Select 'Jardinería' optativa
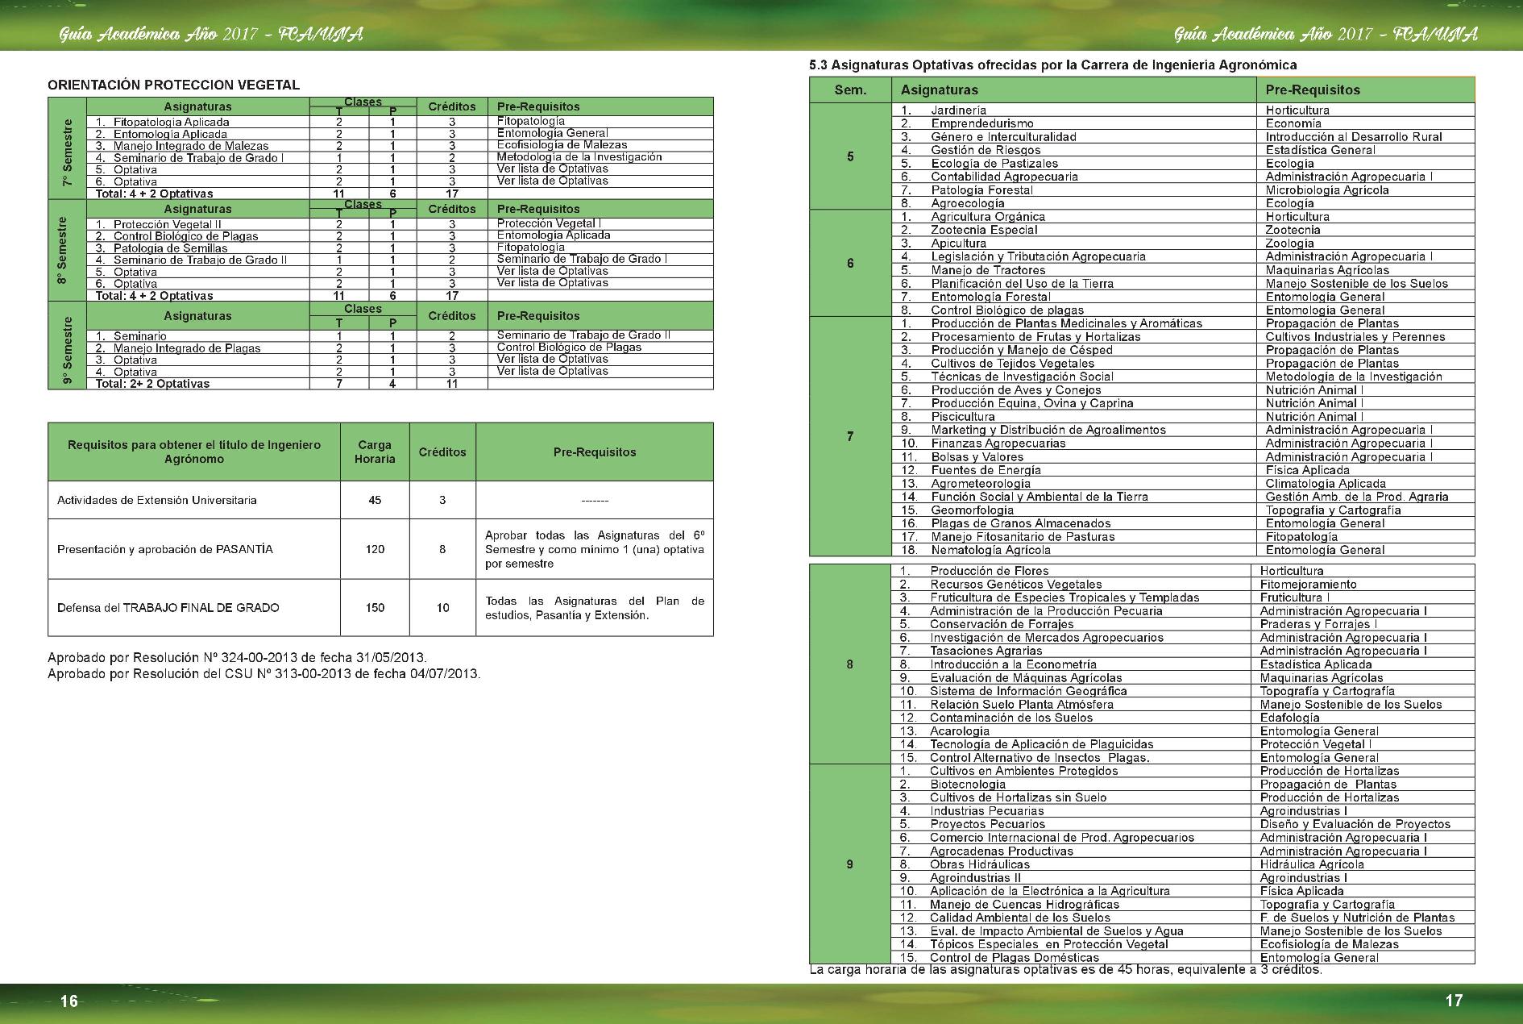This screenshot has height=1024, width=1523. 958,110
